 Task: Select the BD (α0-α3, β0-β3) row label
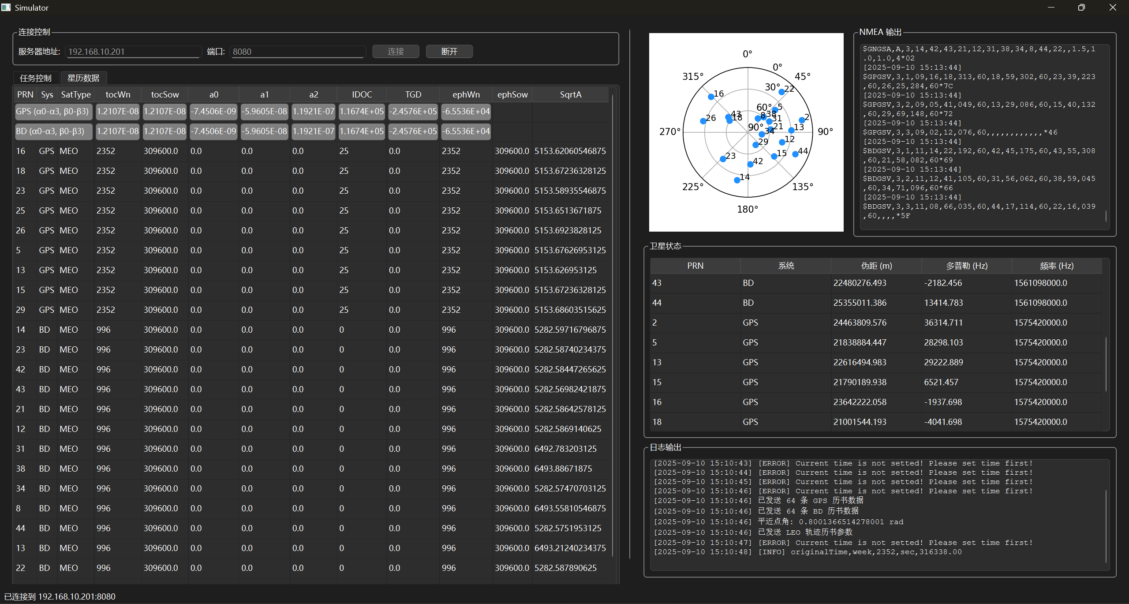[x=53, y=131]
